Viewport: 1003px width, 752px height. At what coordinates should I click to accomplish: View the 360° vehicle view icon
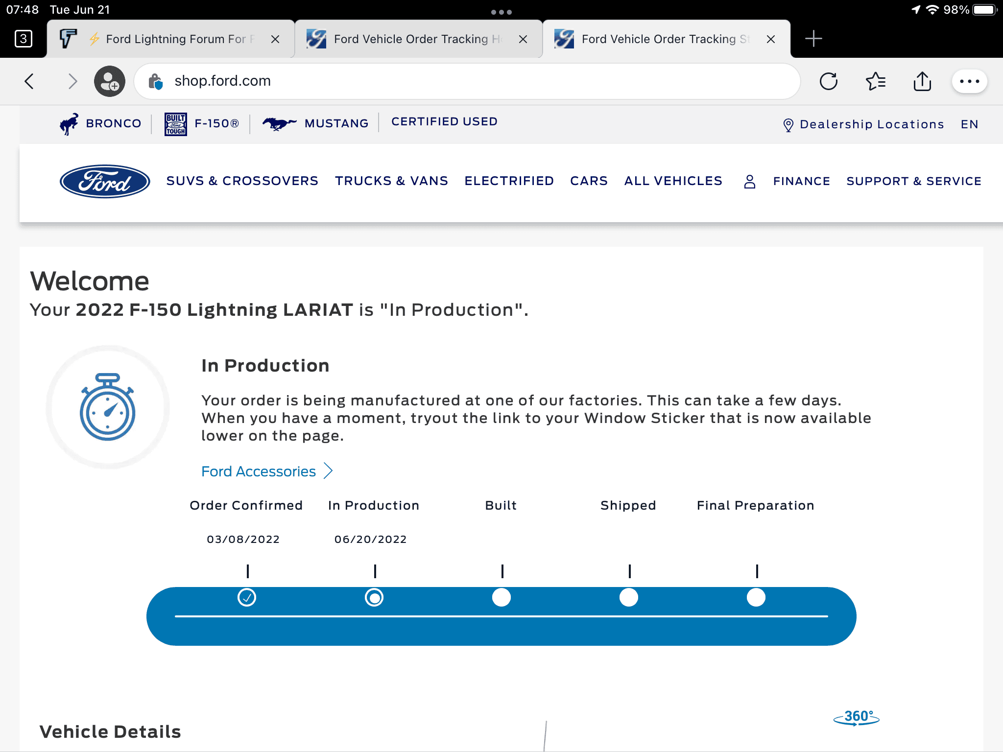856,718
